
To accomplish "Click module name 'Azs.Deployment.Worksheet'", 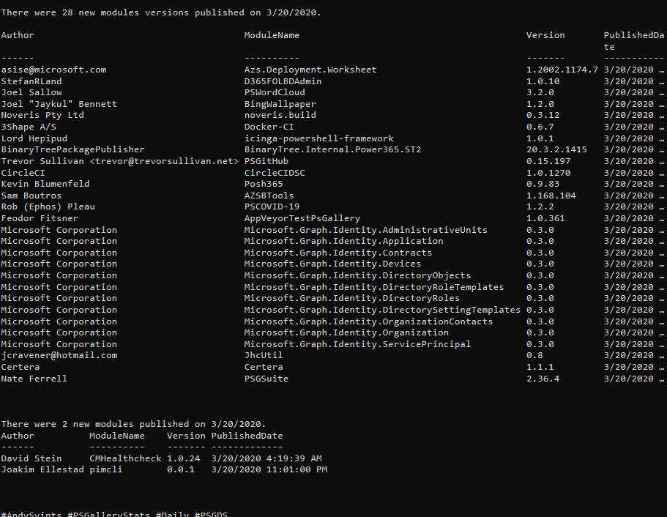I will 310,70.
